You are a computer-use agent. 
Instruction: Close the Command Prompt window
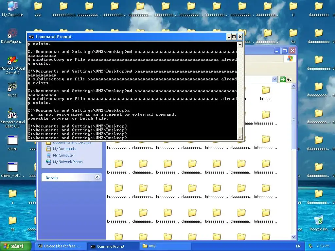click(240, 37)
